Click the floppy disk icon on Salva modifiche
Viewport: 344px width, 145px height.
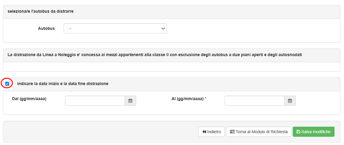click(x=298, y=132)
